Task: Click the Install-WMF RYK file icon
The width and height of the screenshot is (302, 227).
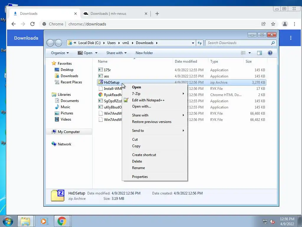Action: tap(101, 88)
